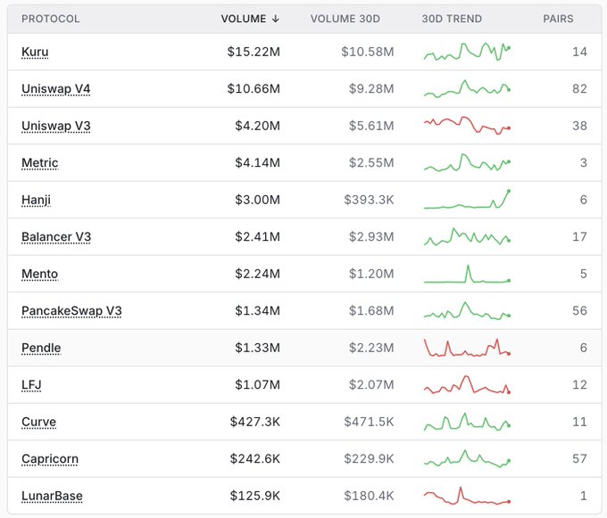Click the PAIRS column header
The width and height of the screenshot is (607, 518).
point(558,19)
